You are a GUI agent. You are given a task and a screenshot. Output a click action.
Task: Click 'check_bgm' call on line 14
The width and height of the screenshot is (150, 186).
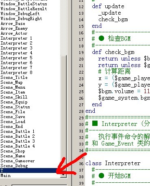coord(113,19)
